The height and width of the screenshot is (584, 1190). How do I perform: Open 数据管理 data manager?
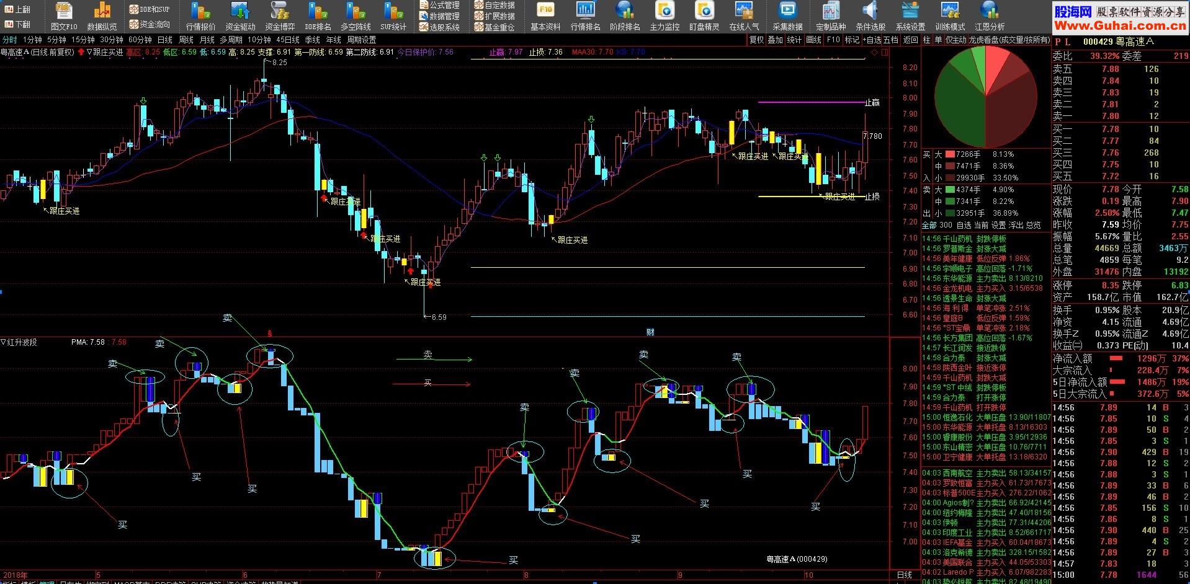[439, 16]
